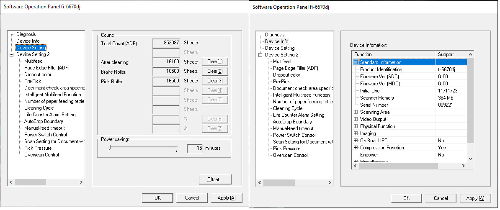Image resolution: width=500 pixels, height=210 pixels.
Task: Click Cancel in the right window
Action: point(441,198)
